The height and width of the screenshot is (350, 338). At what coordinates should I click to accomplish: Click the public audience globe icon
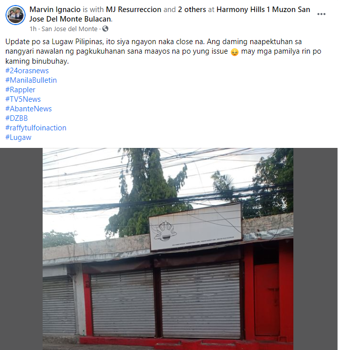105,29
